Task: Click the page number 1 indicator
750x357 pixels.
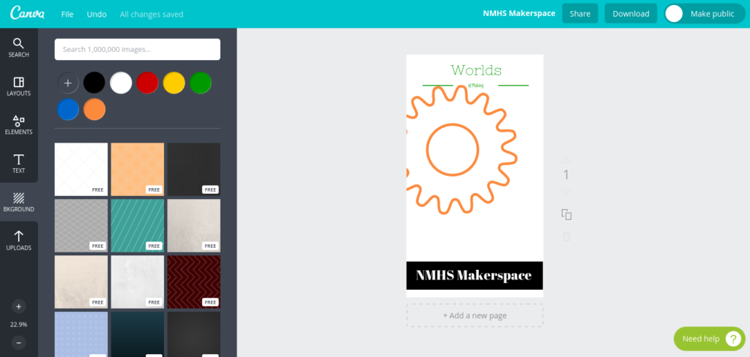Action: pyautogui.click(x=566, y=176)
